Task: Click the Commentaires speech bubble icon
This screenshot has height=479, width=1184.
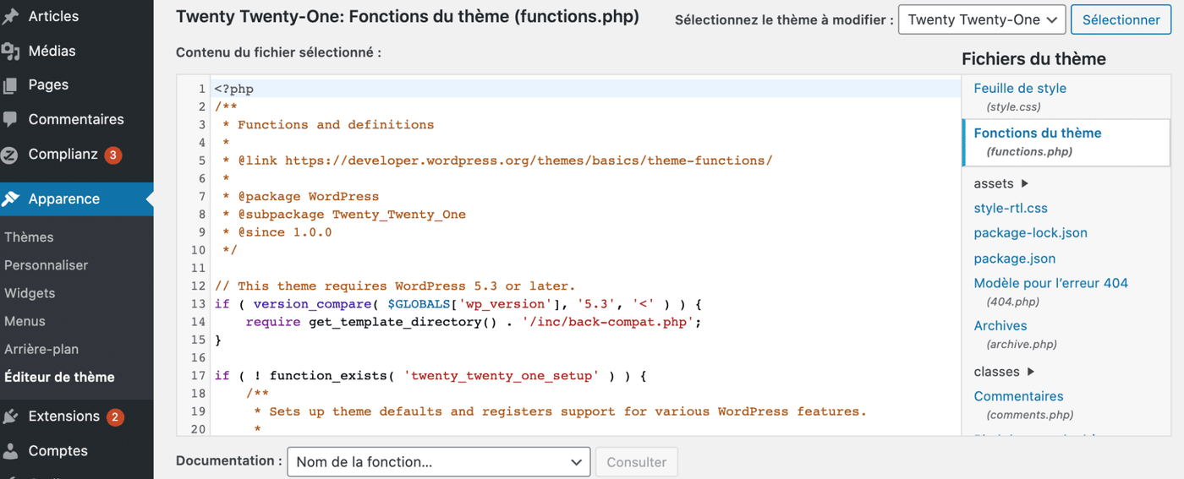Action: [x=10, y=120]
